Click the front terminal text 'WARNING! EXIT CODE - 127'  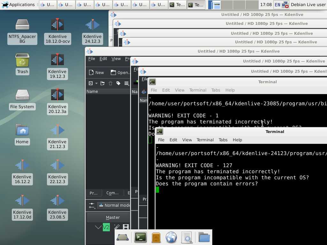pyautogui.click(x=194, y=166)
